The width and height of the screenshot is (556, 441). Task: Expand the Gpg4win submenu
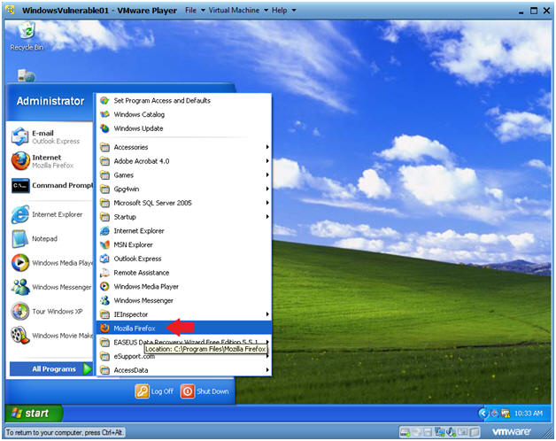coord(183,189)
